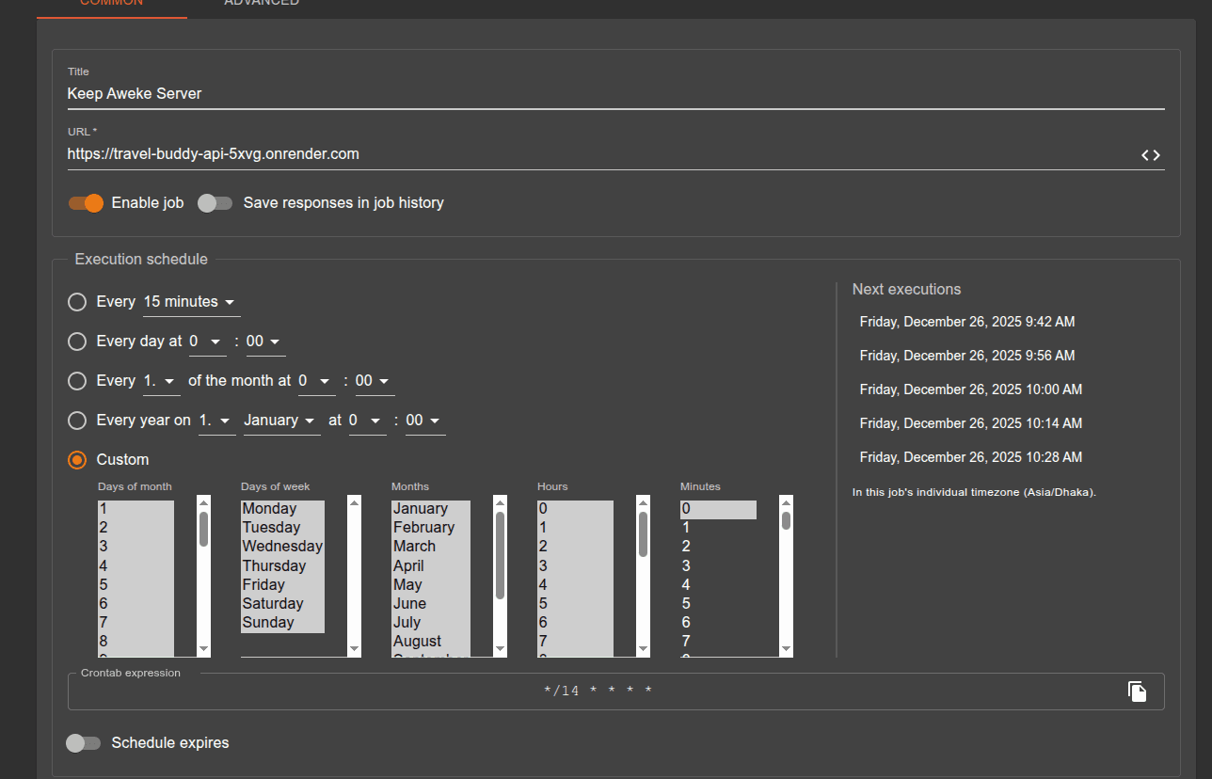
Task: Expand the January month dropdown
Action: click(x=280, y=421)
